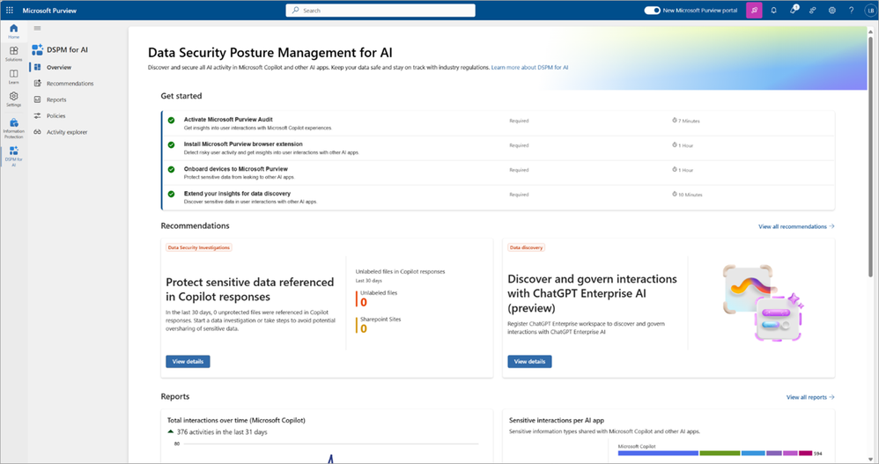Click the search box

pyautogui.click(x=380, y=10)
